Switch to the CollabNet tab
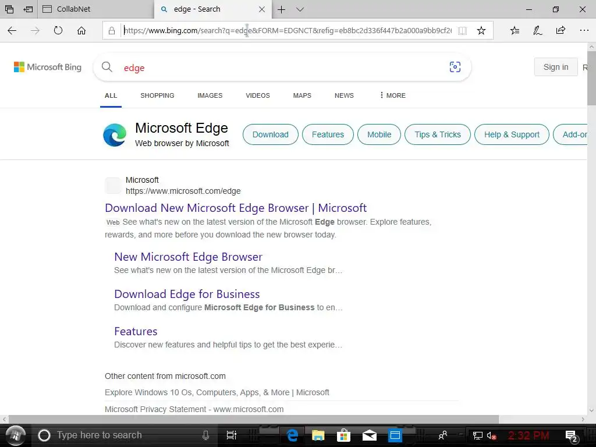596x447 pixels. [x=96, y=9]
